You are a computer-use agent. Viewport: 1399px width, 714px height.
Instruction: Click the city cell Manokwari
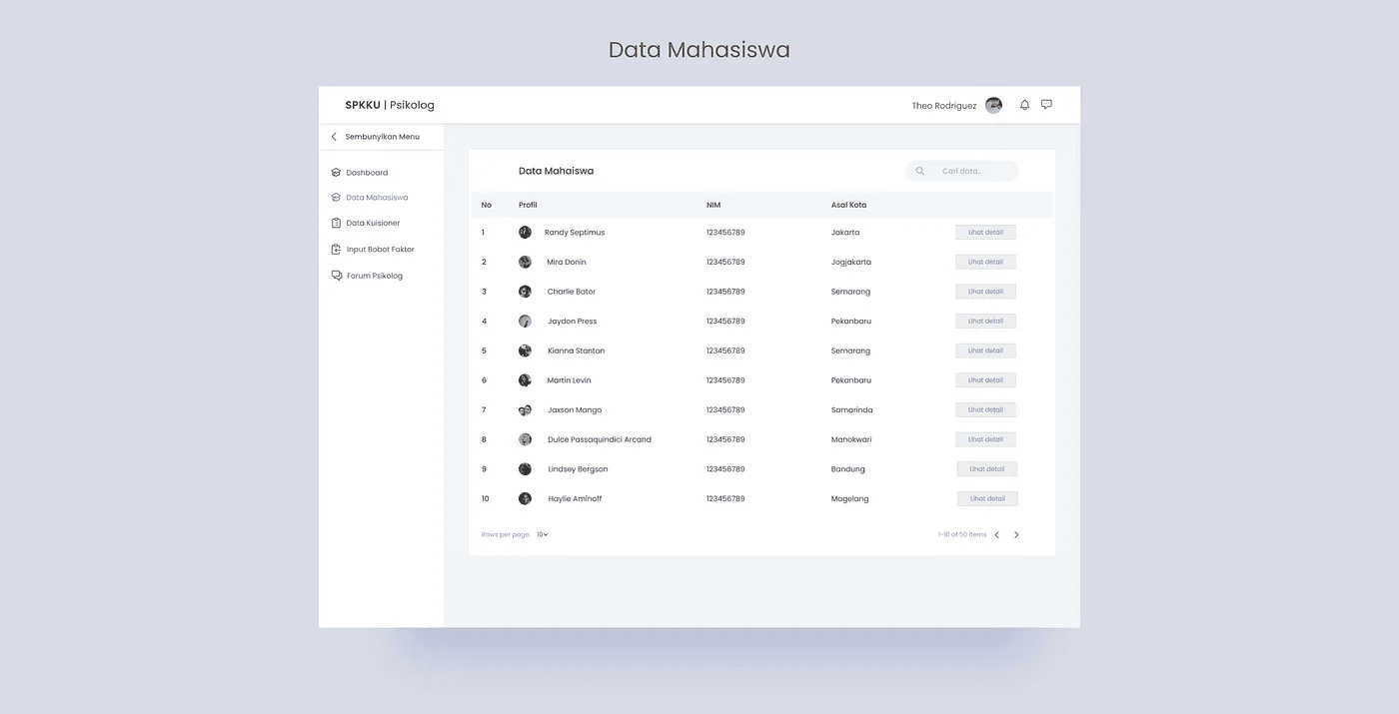(x=851, y=439)
